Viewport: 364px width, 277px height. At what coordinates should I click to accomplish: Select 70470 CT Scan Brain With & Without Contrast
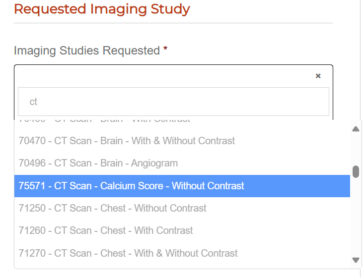click(127, 141)
